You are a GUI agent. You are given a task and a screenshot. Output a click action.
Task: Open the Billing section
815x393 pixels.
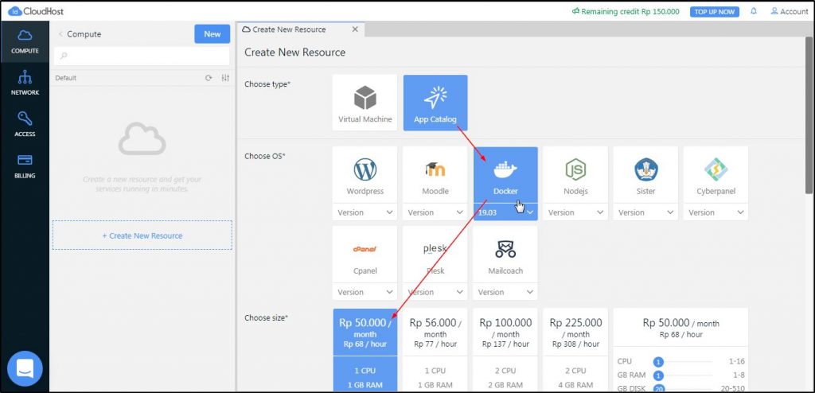25,165
